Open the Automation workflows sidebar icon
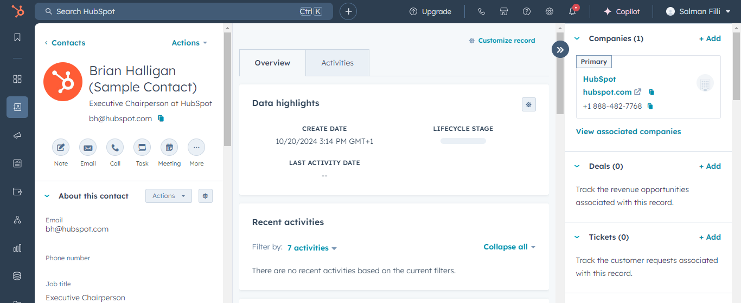This screenshot has height=303, width=741. tap(17, 220)
